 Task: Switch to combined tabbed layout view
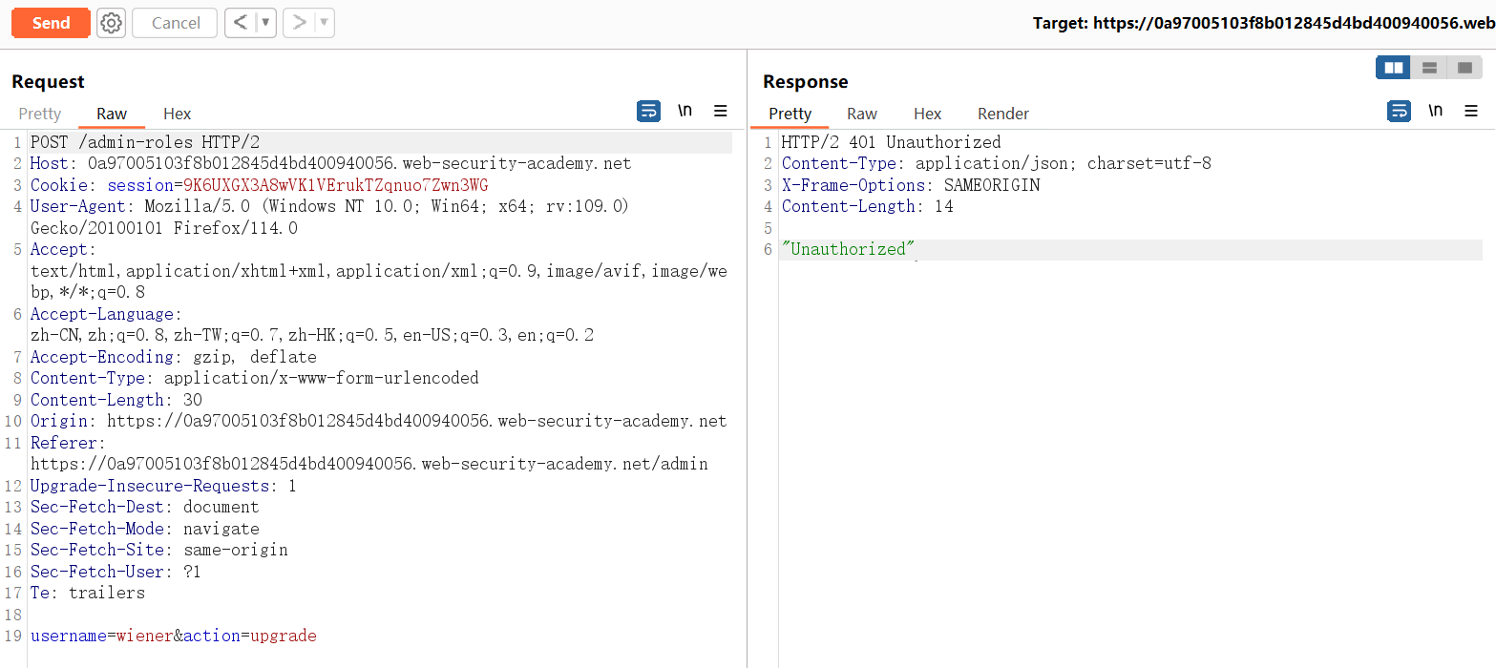(x=1464, y=68)
